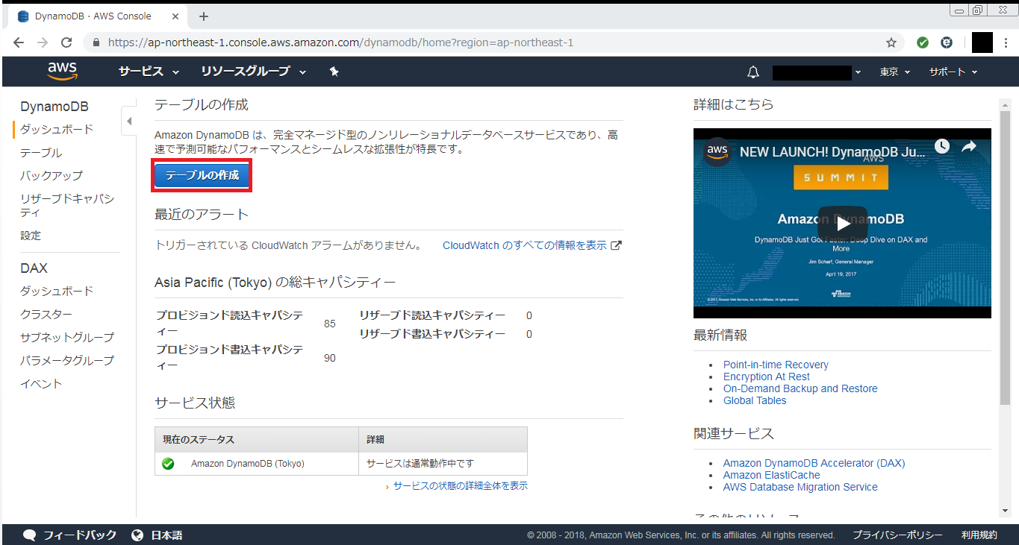This screenshot has height=545, width=1019.
Task: Click the video watch later clock icon
Action: tap(942, 146)
